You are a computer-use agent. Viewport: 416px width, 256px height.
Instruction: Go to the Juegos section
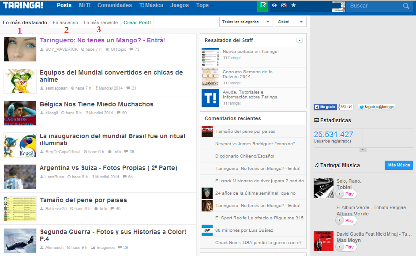pos(180,5)
